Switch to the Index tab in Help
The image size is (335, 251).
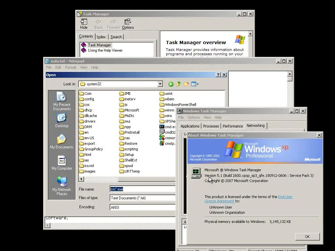click(x=101, y=37)
